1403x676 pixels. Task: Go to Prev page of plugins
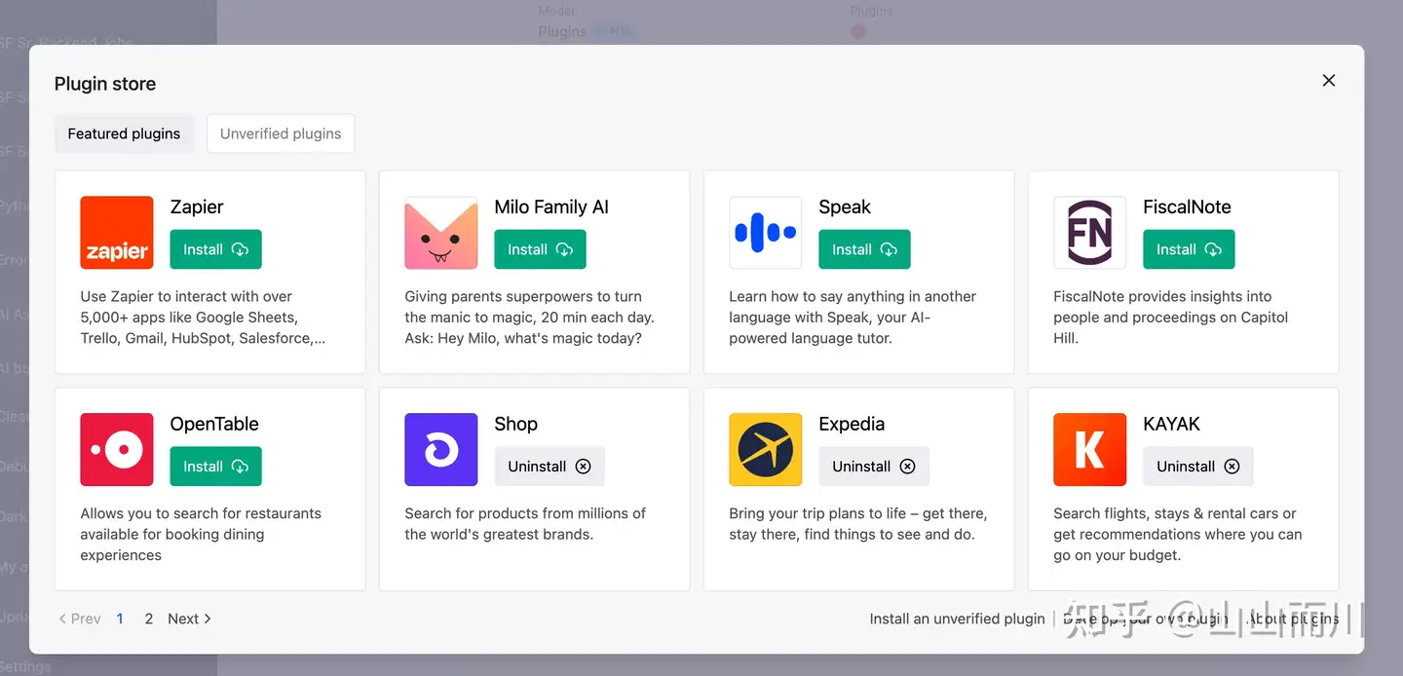click(80, 619)
